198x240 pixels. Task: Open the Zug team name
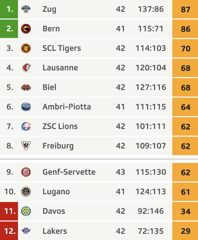(49, 10)
